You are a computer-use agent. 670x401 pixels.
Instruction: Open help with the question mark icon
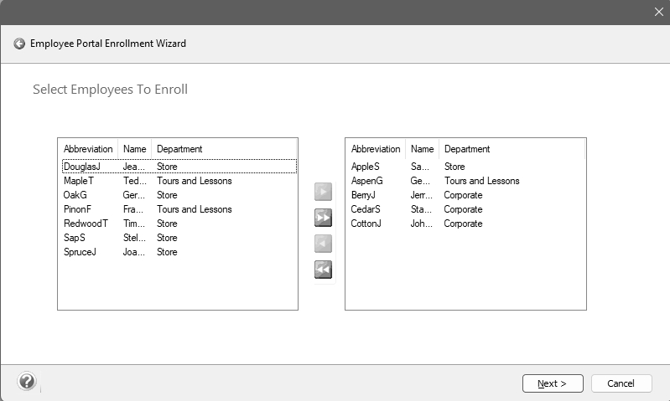27,382
